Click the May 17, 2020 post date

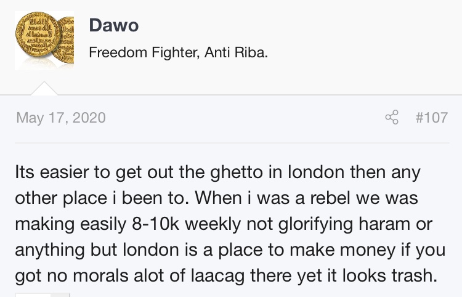60,117
